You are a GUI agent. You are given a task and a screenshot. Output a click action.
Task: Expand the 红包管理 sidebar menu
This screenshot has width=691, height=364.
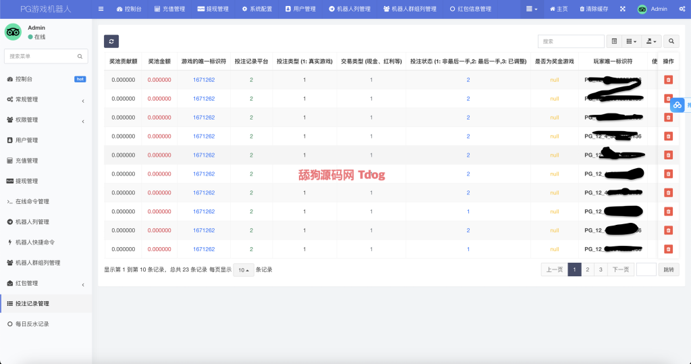coord(45,284)
